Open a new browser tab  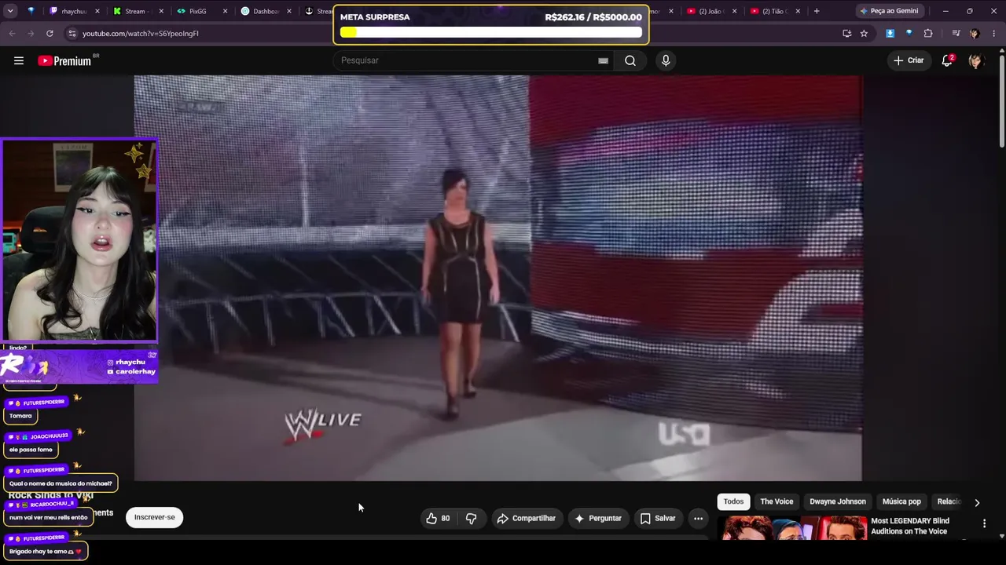coord(817,11)
